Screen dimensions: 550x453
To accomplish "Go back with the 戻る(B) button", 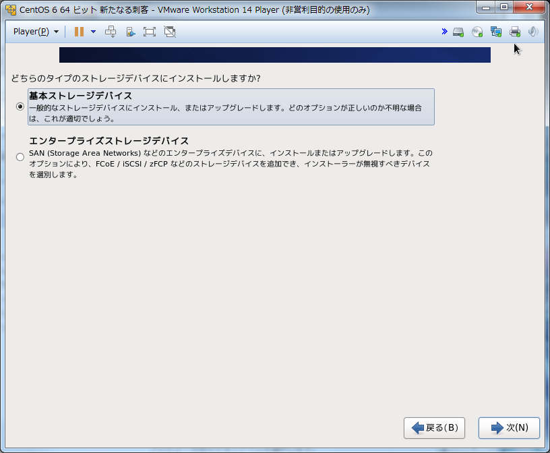I will pyautogui.click(x=434, y=428).
